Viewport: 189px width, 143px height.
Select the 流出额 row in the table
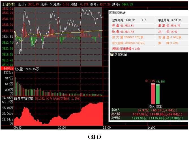coord(149,118)
